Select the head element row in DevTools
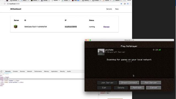This screenshot has height=99, width=176. [x=5, y=77]
